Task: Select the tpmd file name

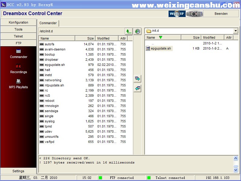Action: click(48, 126)
